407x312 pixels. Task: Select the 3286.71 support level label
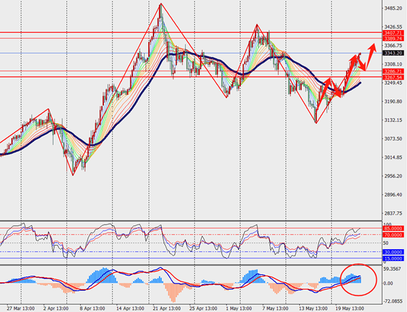point(392,70)
